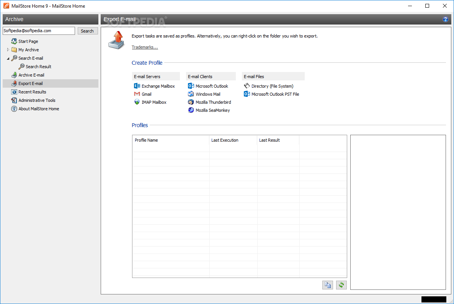Sort by Last Execution column header
The width and height of the screenshot is (454, 304).
tap(234, 140)
